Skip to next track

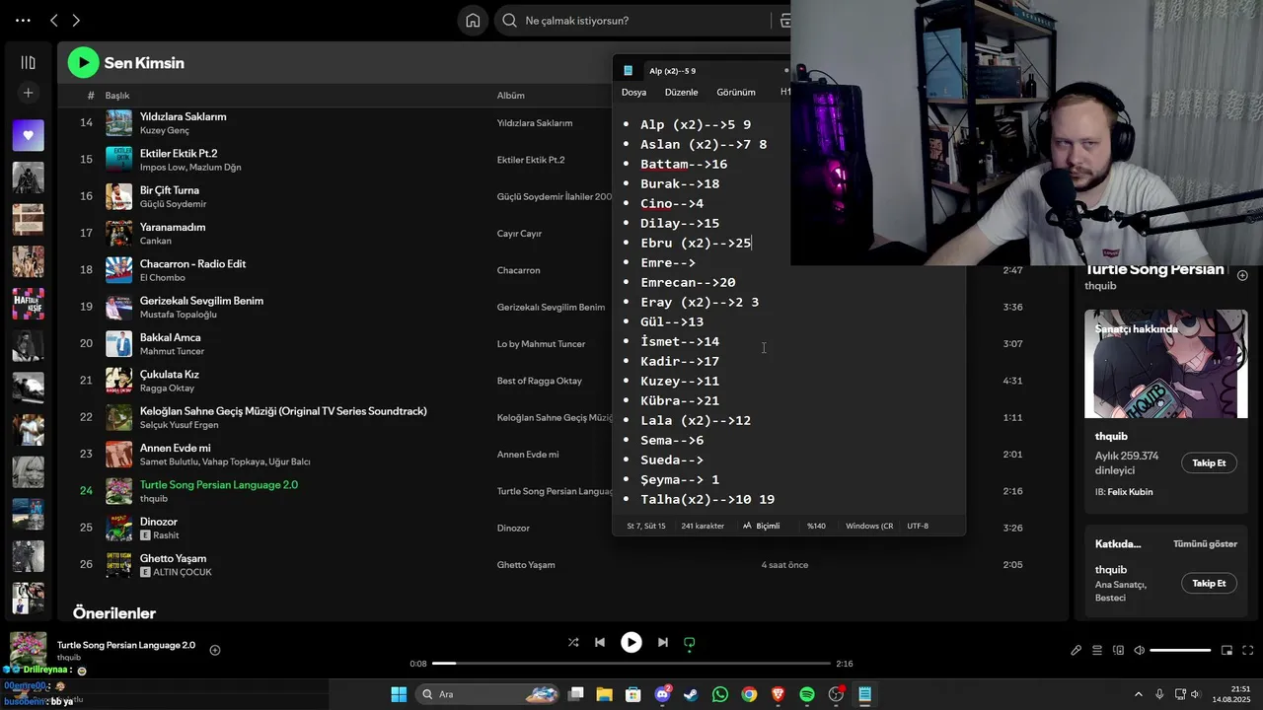(x=663, y=642)
